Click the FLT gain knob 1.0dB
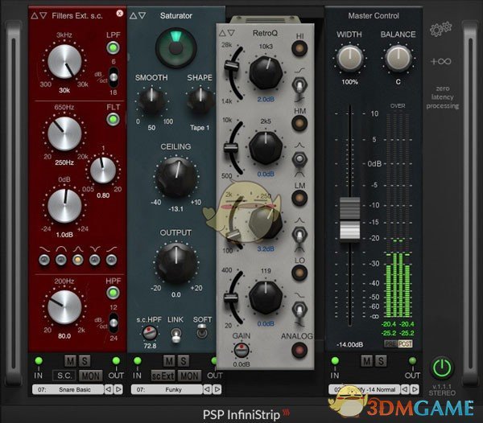Screen dimensions: 483x423 [64, 206]
